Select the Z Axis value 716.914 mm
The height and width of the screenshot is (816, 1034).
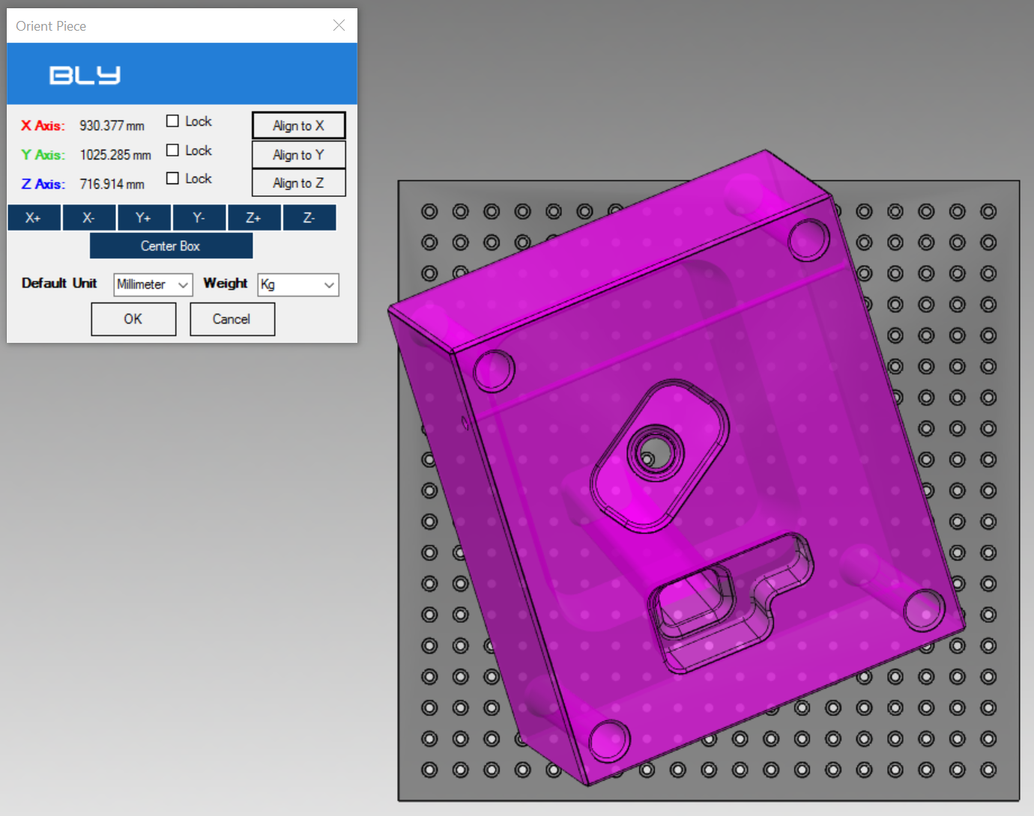click(x=112, y=184)
